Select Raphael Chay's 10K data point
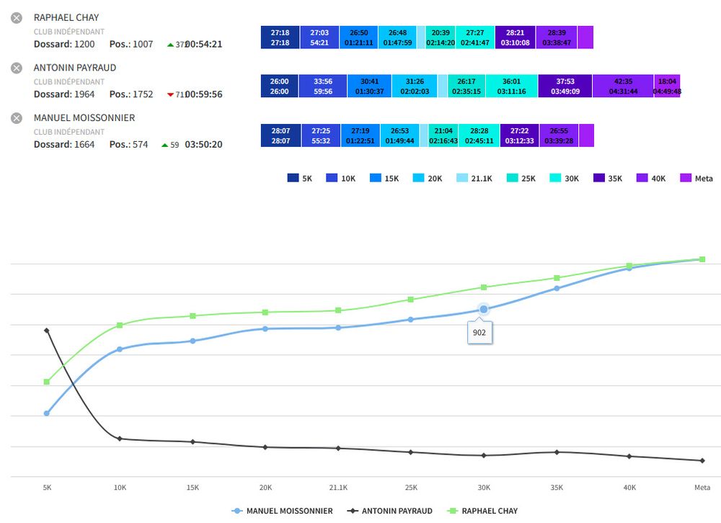This screenshot has width=721, height=523. point(120,325)
